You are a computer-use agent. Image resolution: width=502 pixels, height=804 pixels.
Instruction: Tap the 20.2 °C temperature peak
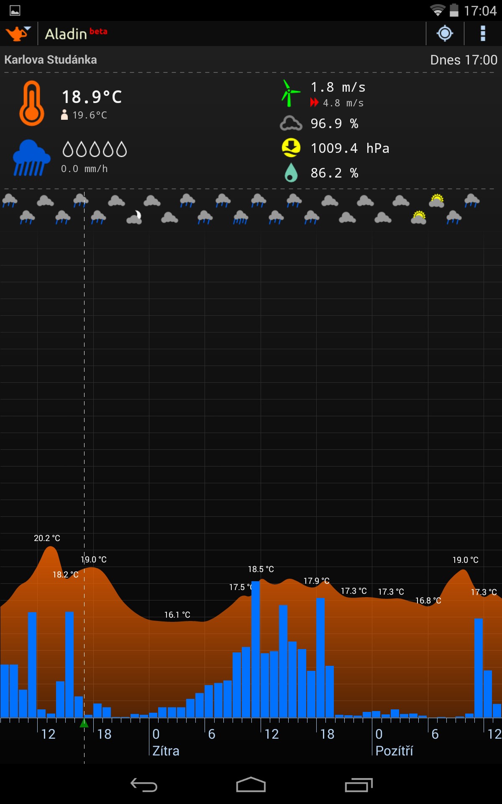pyautogui.click(x=47, y=539)
